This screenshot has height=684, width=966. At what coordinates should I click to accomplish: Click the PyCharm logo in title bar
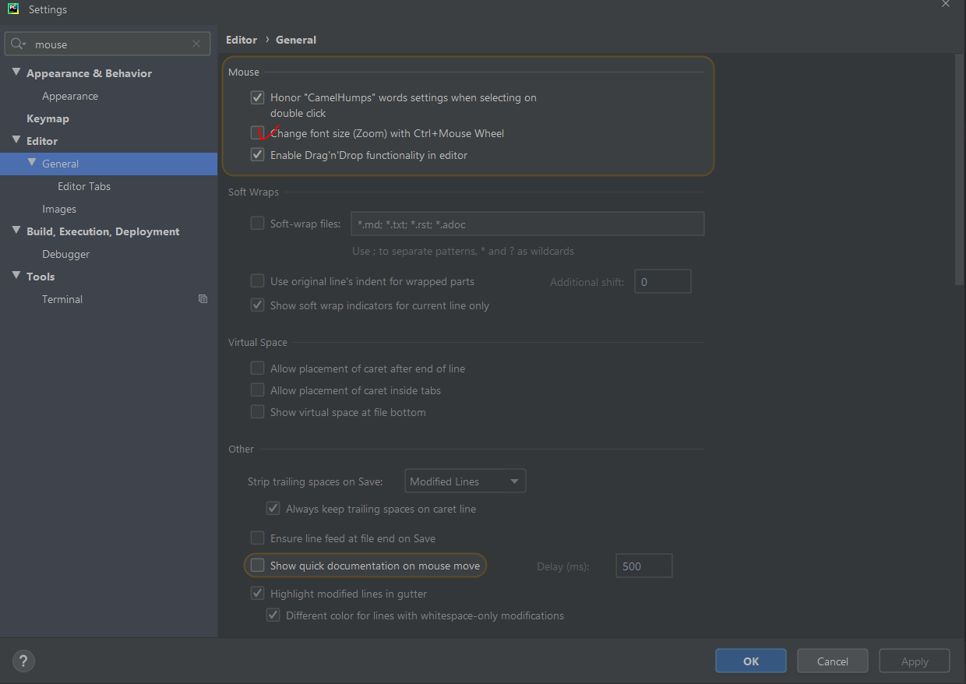[x=13, y=9]
